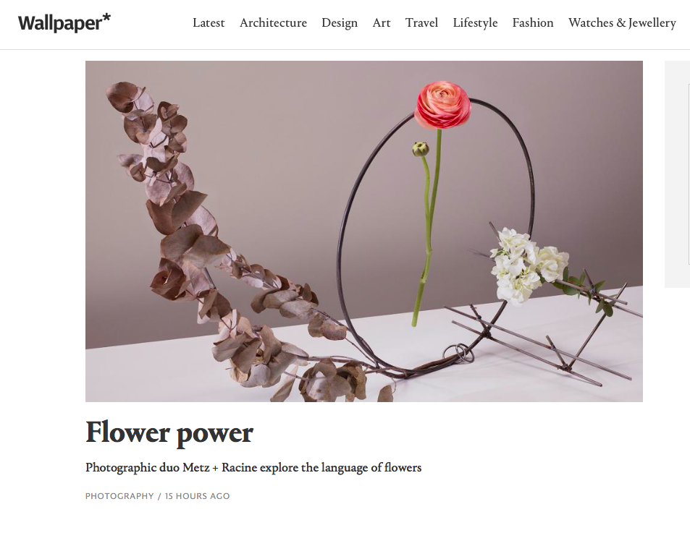The height and width of the screenshot is (533, 690).
Task: Click the Metz + Racine subtitle text
Action: coord(253,467)
